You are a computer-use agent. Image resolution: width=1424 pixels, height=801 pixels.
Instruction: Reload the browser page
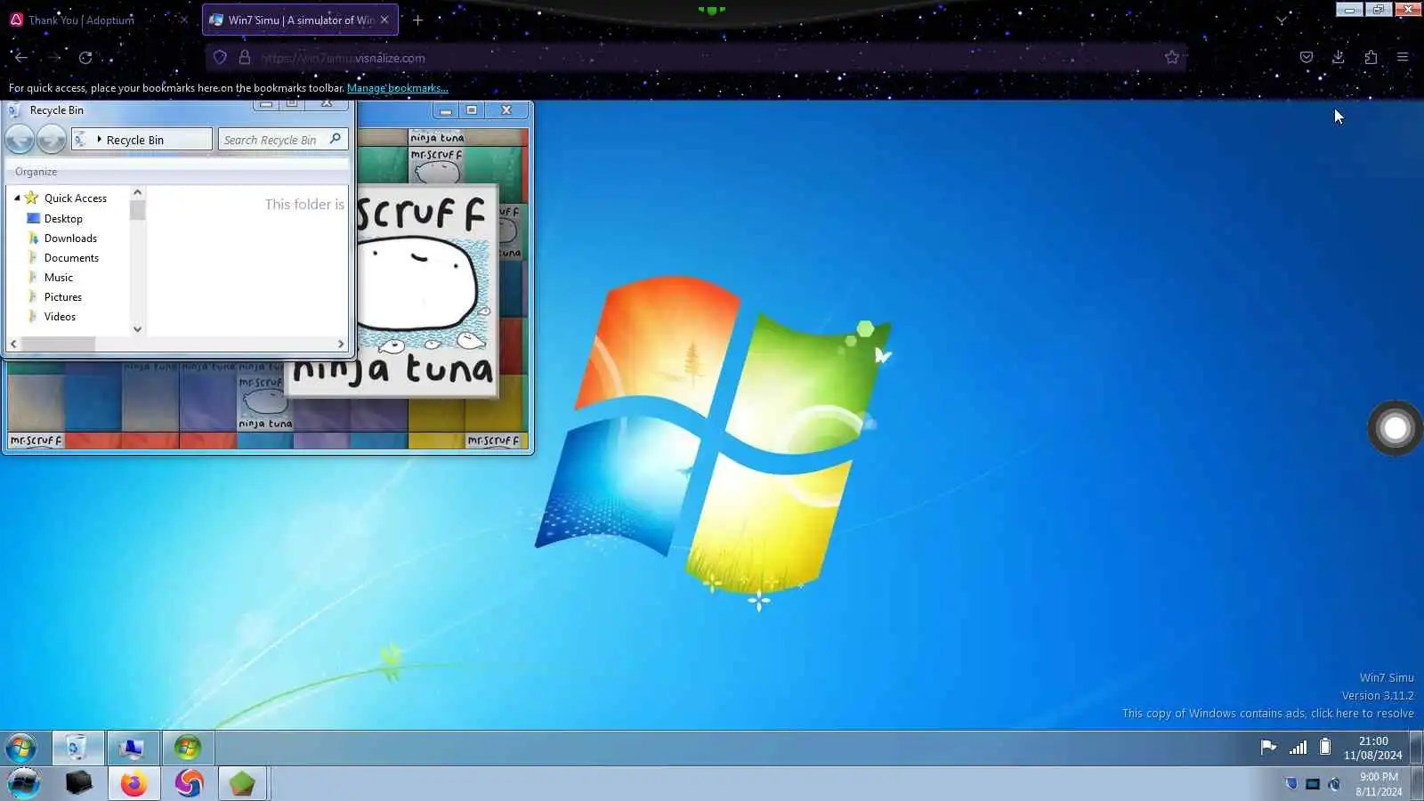tap(85, 58)
